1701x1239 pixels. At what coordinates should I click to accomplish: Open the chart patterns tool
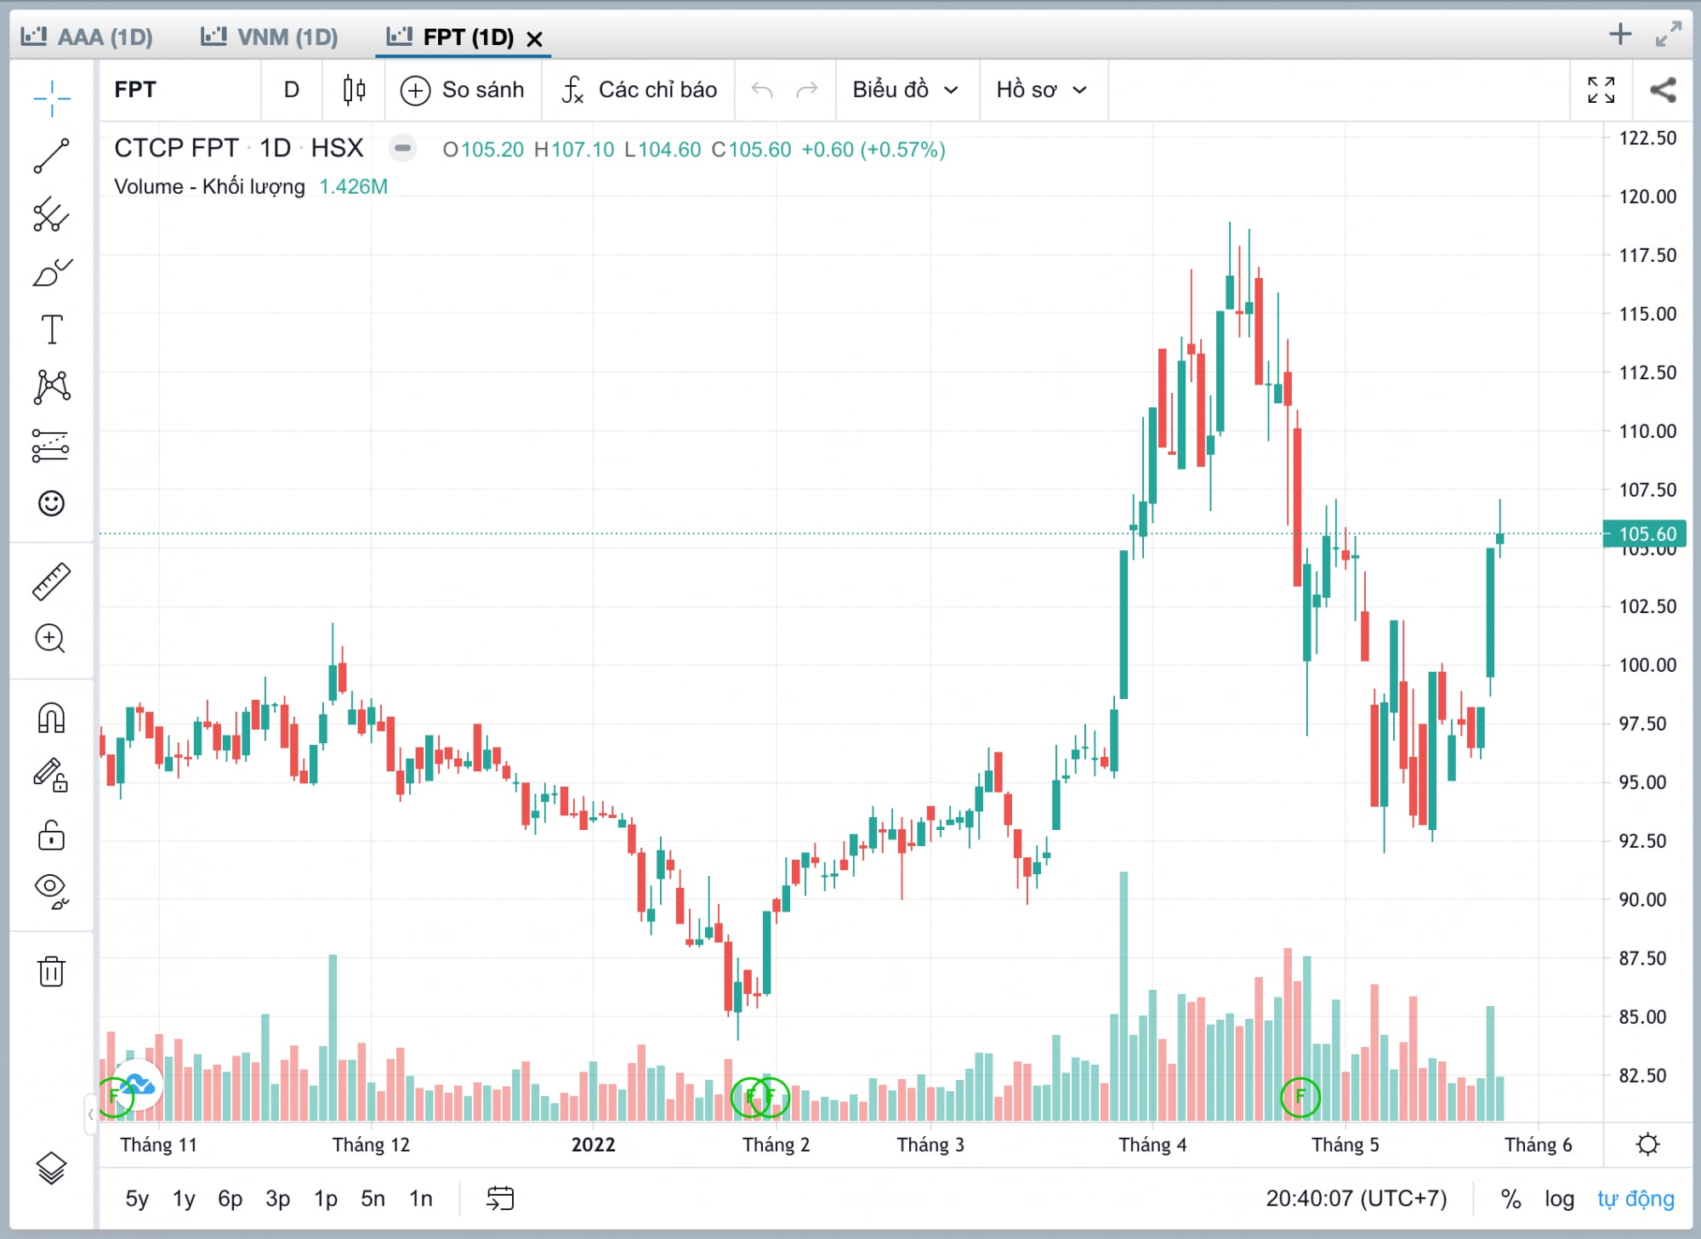coord(52,387)
